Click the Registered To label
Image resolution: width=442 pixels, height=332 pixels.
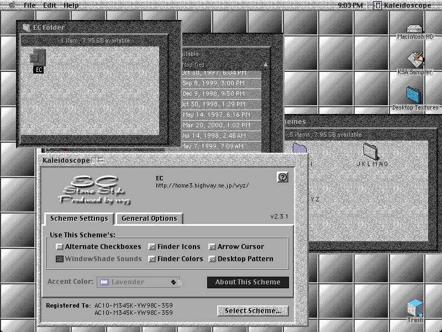68,306
